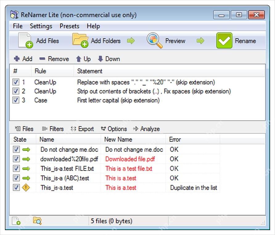The height and width of the screenshot is (235, 275).
Task: Open the Options menu
Action: pyautogui.click(x=114, y=129)
